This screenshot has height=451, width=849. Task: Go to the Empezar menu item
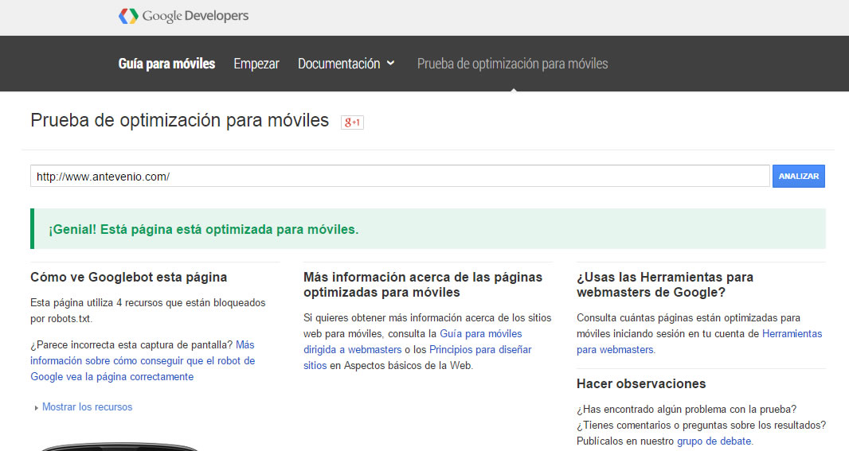click(256, 64)
